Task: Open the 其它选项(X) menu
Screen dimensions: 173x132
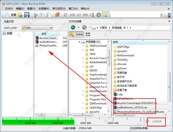Action: (x=59, y=9)
